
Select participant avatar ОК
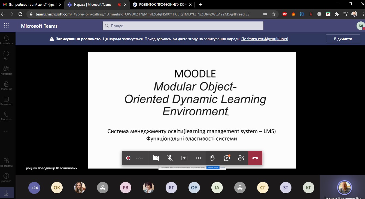[x=57, y=188]
